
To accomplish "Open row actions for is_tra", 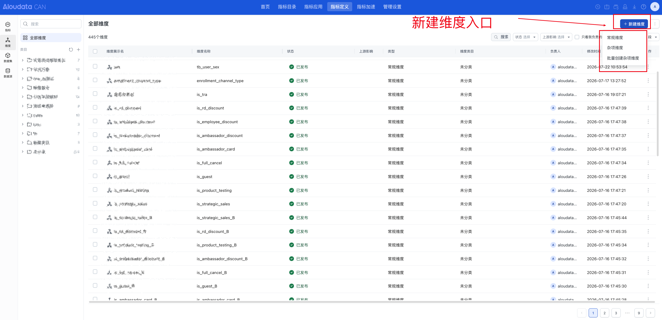I will [x=648, y=94].
